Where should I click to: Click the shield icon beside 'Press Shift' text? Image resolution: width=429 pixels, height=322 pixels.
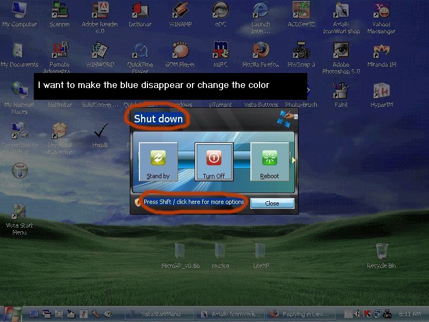[x=137, y=202]
